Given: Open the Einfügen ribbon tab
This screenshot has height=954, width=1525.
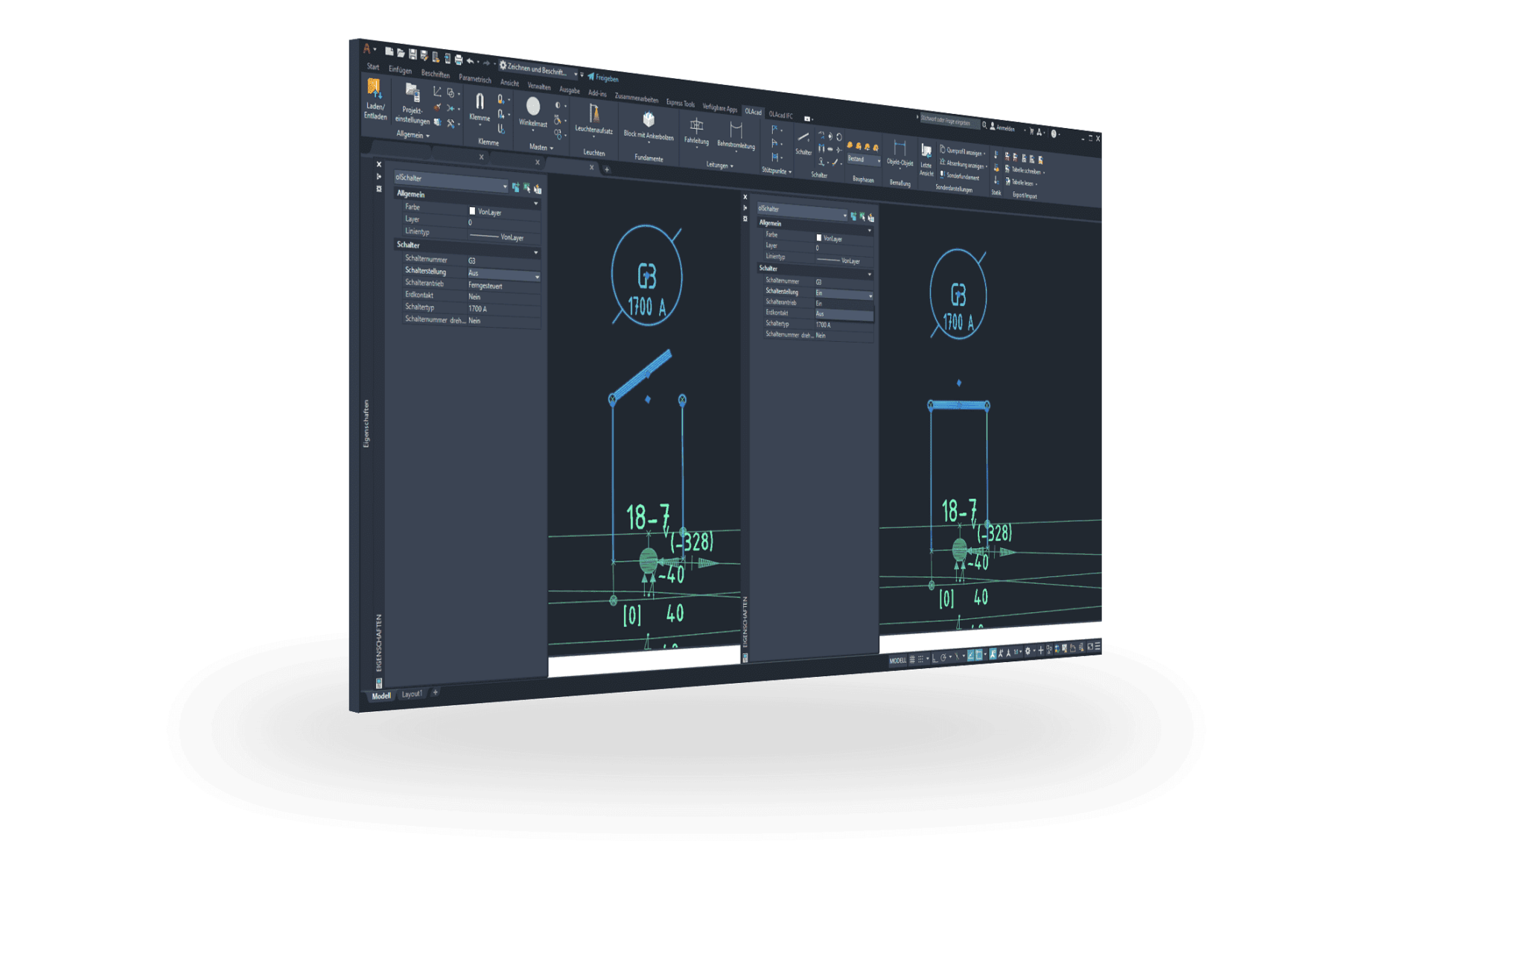Looking at the screenshot, I should point(400,70).
